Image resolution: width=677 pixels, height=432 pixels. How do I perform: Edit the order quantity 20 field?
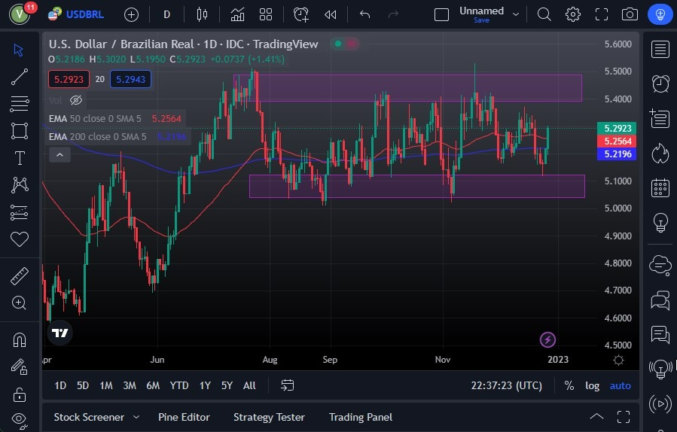99,79
